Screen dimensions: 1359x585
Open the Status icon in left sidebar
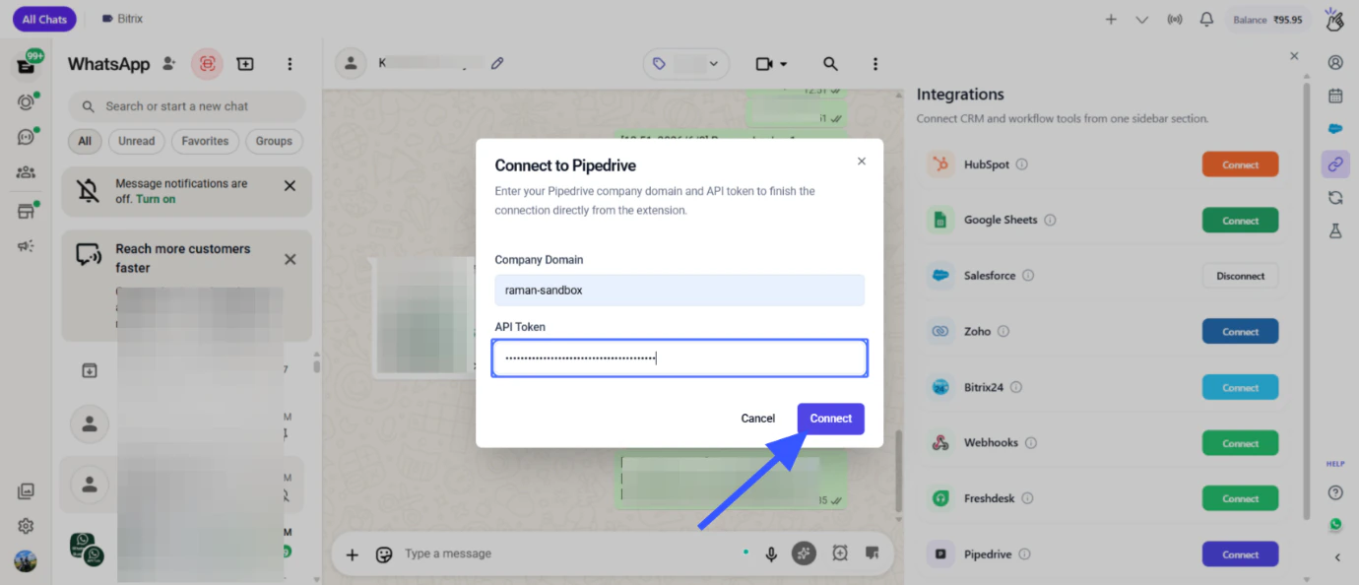27,101
